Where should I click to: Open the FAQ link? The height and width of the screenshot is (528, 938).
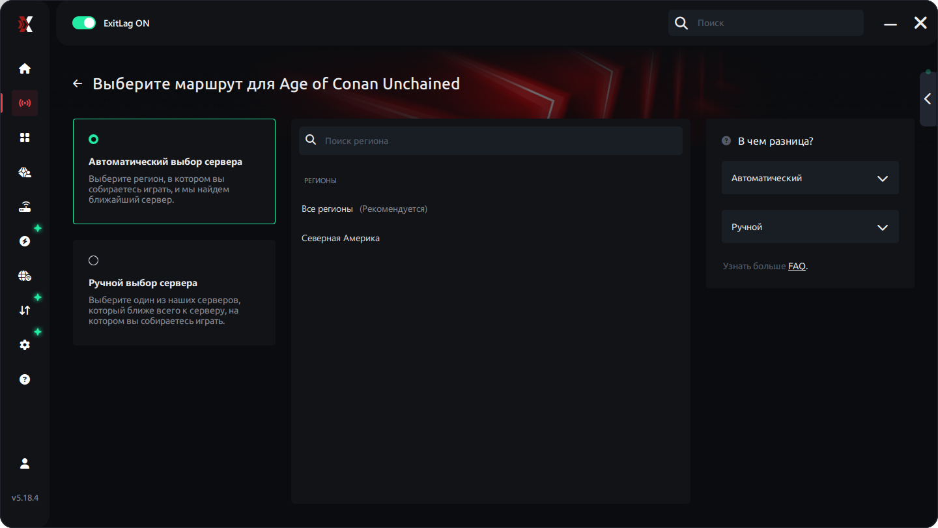797,266
